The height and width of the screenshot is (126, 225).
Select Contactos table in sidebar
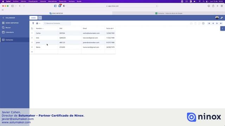coord(15,40)
